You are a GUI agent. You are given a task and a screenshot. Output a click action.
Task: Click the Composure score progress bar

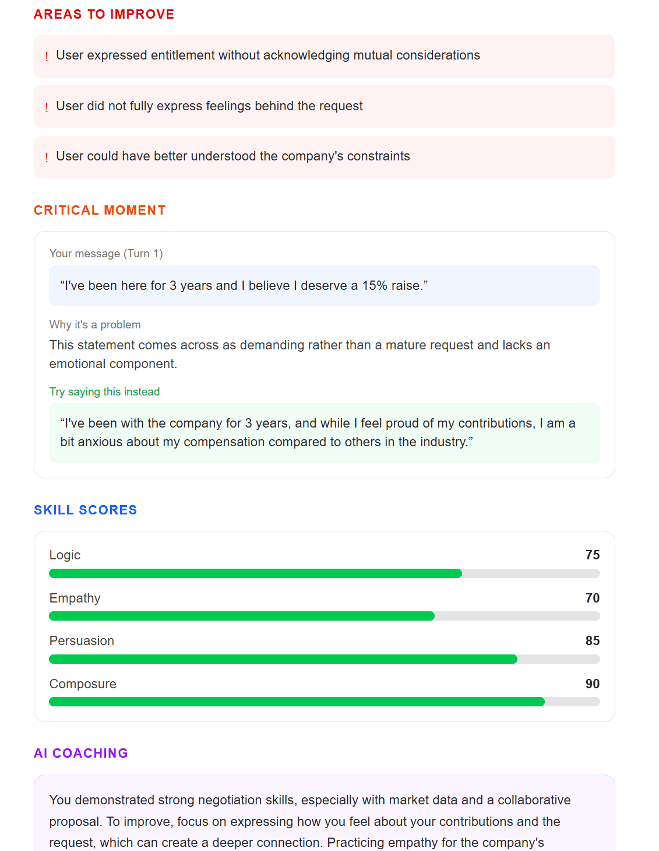click(x=324, y=702)
